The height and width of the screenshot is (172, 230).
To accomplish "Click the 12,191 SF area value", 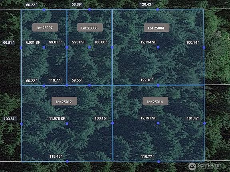I will (149, 118).
